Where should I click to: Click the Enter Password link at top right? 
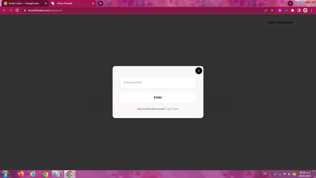tap(280, 22)
